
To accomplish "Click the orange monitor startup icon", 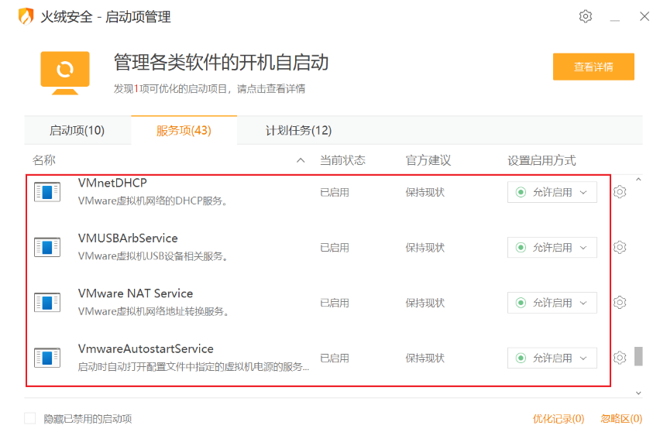I will click(x=65, y=73).
